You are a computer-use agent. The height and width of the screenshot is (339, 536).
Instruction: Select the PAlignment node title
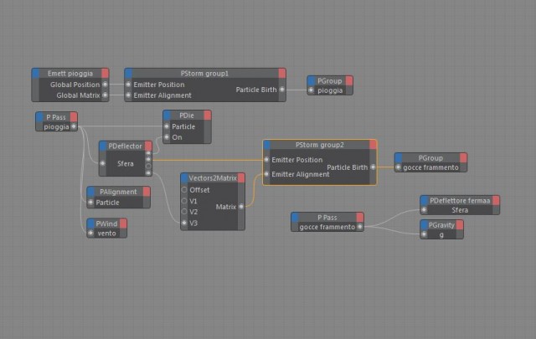118,192
